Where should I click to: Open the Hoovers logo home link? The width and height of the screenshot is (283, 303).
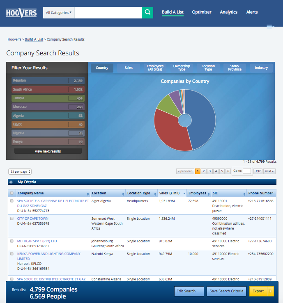[x=21, y=13]
